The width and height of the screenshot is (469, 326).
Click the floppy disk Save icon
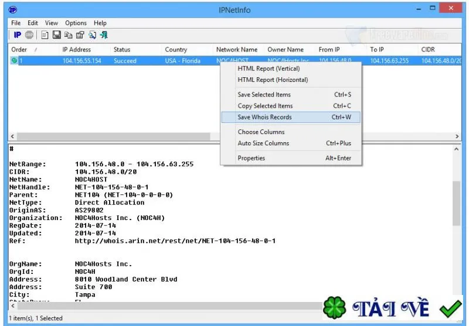[56, 35]
